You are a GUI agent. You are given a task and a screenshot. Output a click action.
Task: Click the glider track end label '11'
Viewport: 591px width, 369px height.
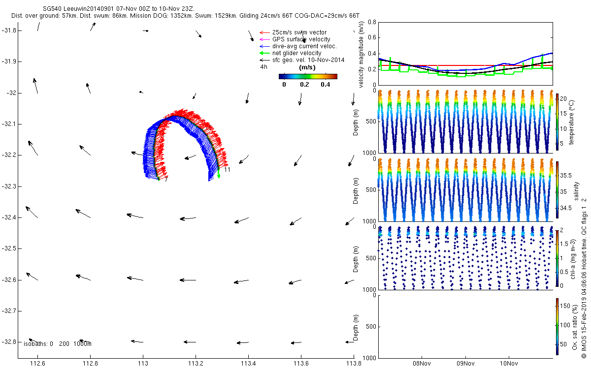tap(228, 170)
